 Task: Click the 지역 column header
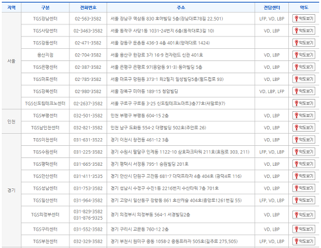12,8
